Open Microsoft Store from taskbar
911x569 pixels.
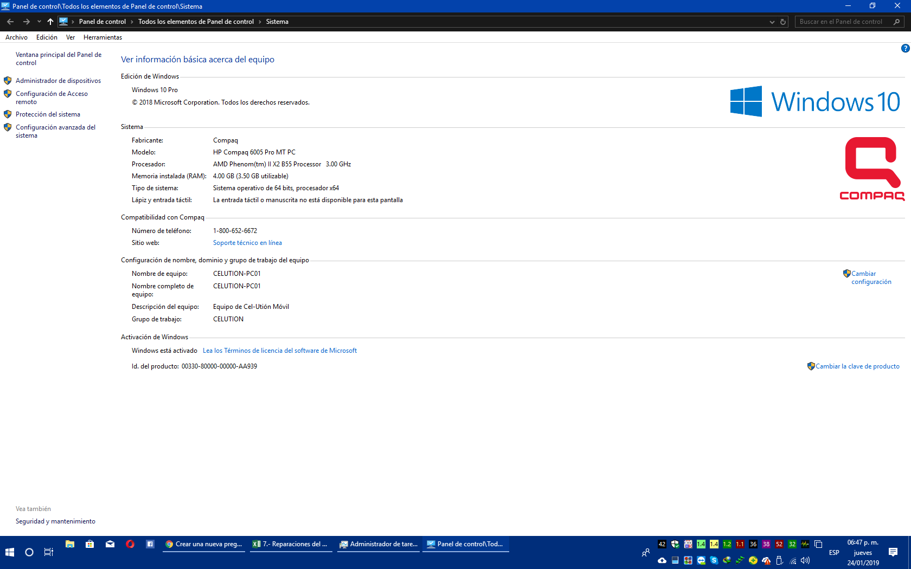(90, 544)
